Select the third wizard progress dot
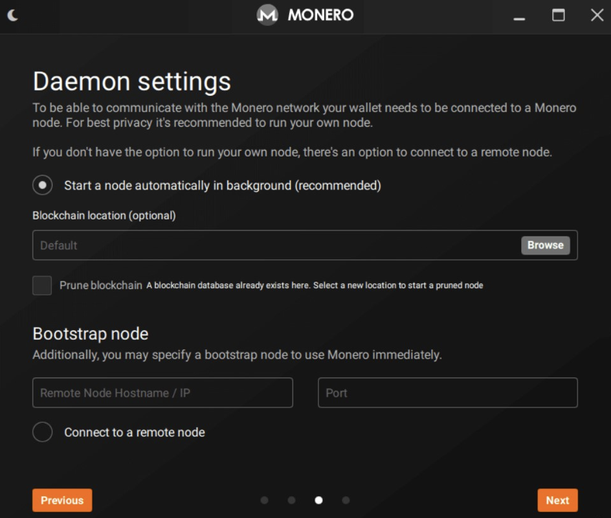This screenshot has width=611, height=518. coord(318,500)
